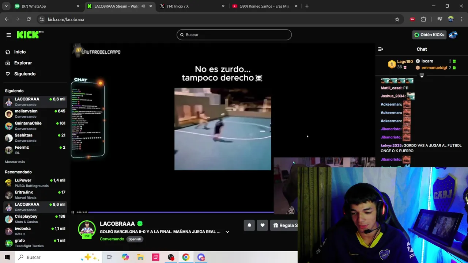View site information icon in address bar
This screenshot has width=468, height=263.
[42, 19]
